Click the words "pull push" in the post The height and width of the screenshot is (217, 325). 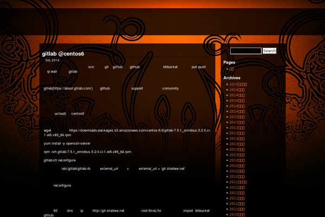199,67
